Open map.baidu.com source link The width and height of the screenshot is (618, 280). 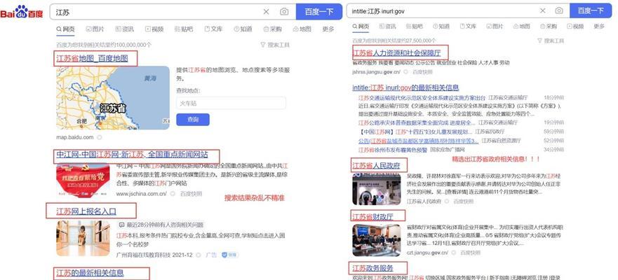(x=74, y=137)
